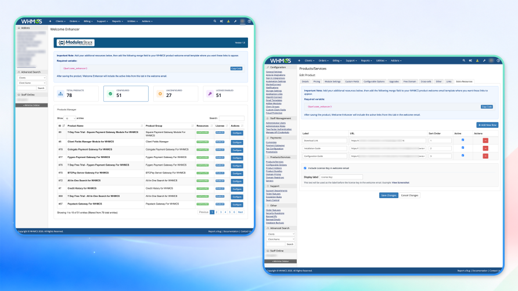The width and height of the screenshot is (518, 291).
Task: Open Email Templates link in right sidebar
Action: click(x=274, y=100)
